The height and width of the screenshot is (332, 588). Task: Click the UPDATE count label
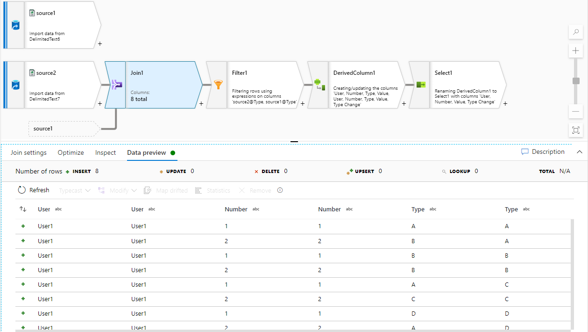[177, 171]
